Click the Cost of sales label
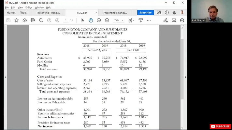Image resolution: width=232 pixels, height=130 pixels. point(45,80)
